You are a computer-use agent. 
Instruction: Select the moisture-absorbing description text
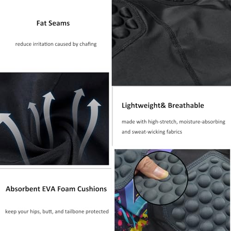coord(173,122)
